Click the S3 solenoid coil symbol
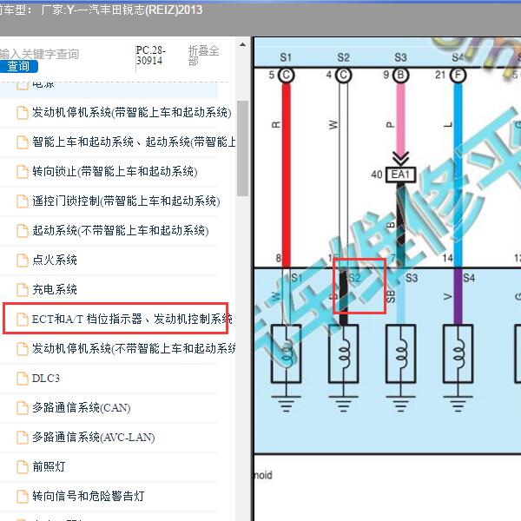Image resolution: width=521 pixels, height=521 pixels. pyautogui.click(x=400, y=354)
